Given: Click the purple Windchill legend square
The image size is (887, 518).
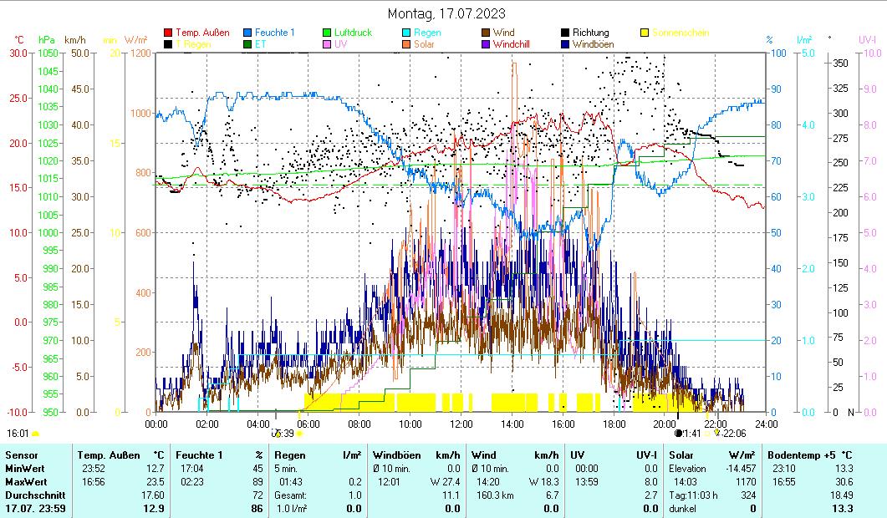Looking at the screenshot, I should click(x=486, y=44).
